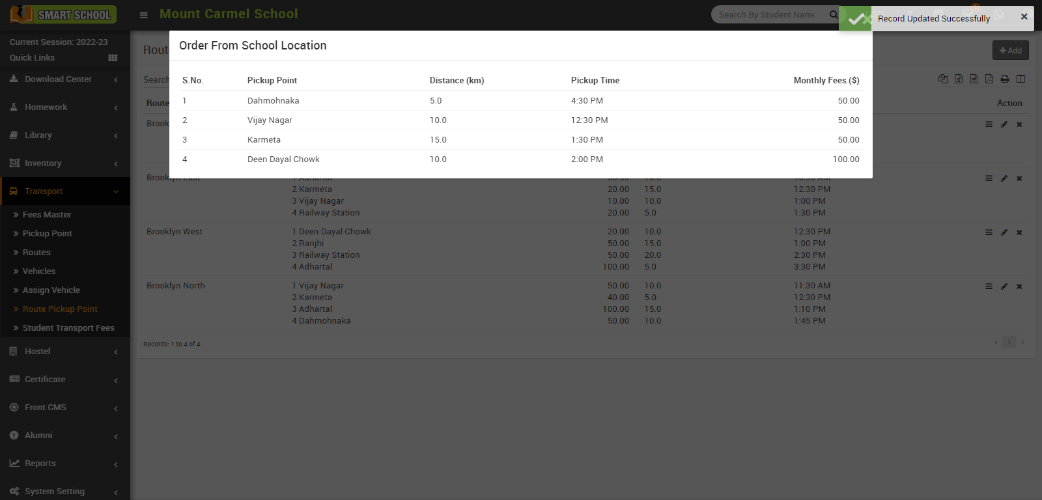Edit the Brooklyn West route entry
Screen dimensions: 1042x500
1004,232
